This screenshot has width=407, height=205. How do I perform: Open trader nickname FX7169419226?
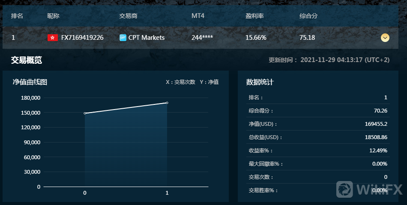coord(82,38)
